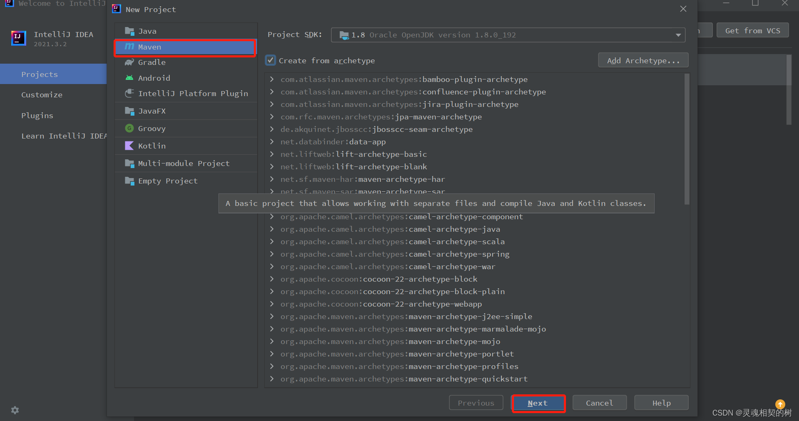
Task: Click the archetype list vertical scrollbar
Action: coord(687,139)
